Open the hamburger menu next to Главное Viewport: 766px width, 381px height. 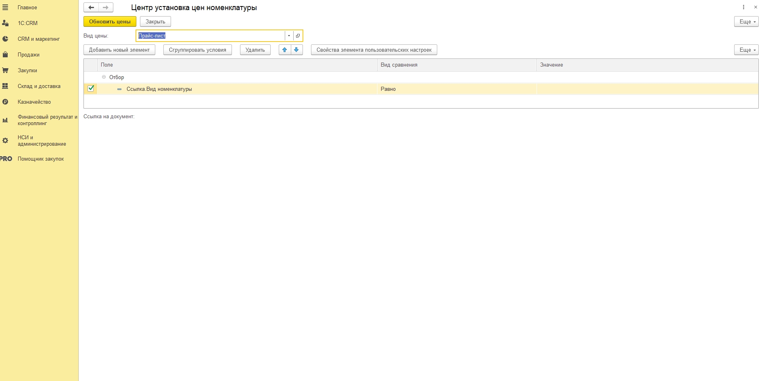coord(5,7)
